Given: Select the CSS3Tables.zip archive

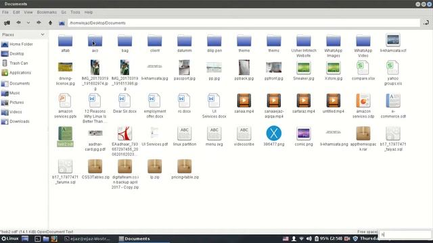Looking at the screenshot, I should tap(95, 169).
